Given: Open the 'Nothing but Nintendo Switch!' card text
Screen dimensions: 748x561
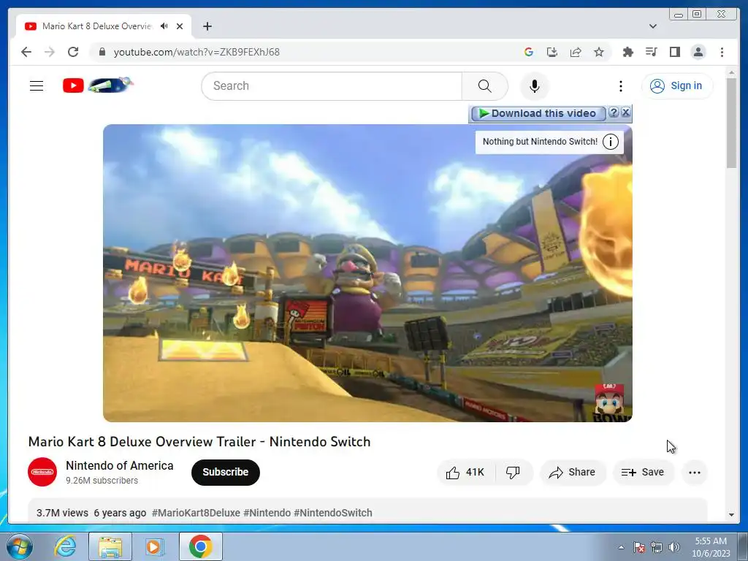Looking at the screenshot, I should tap(540, 142).
